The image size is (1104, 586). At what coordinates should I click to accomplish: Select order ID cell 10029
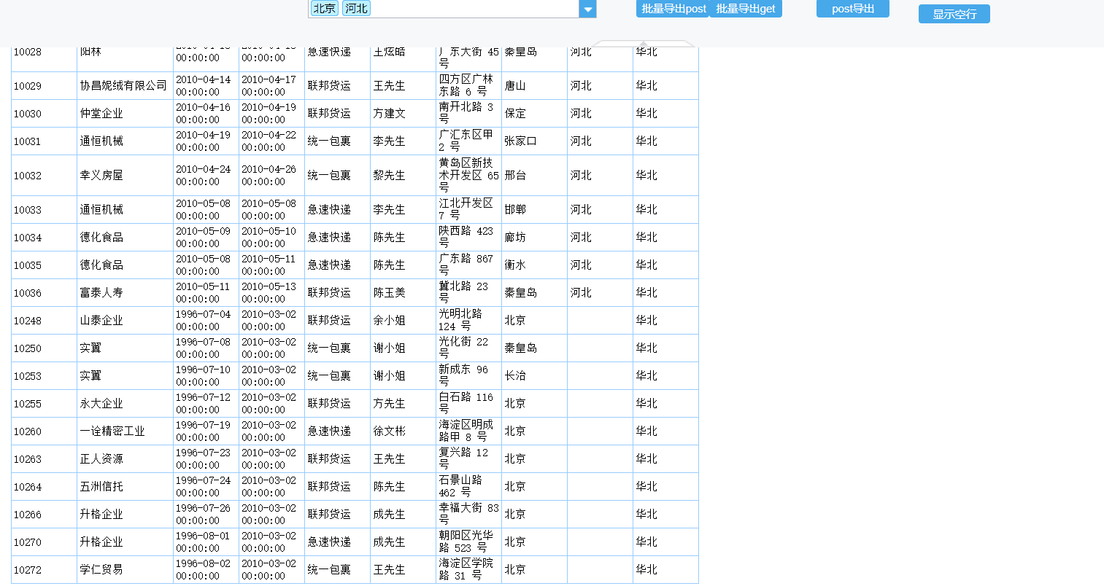pyautogui.click(x=44, y=86)
